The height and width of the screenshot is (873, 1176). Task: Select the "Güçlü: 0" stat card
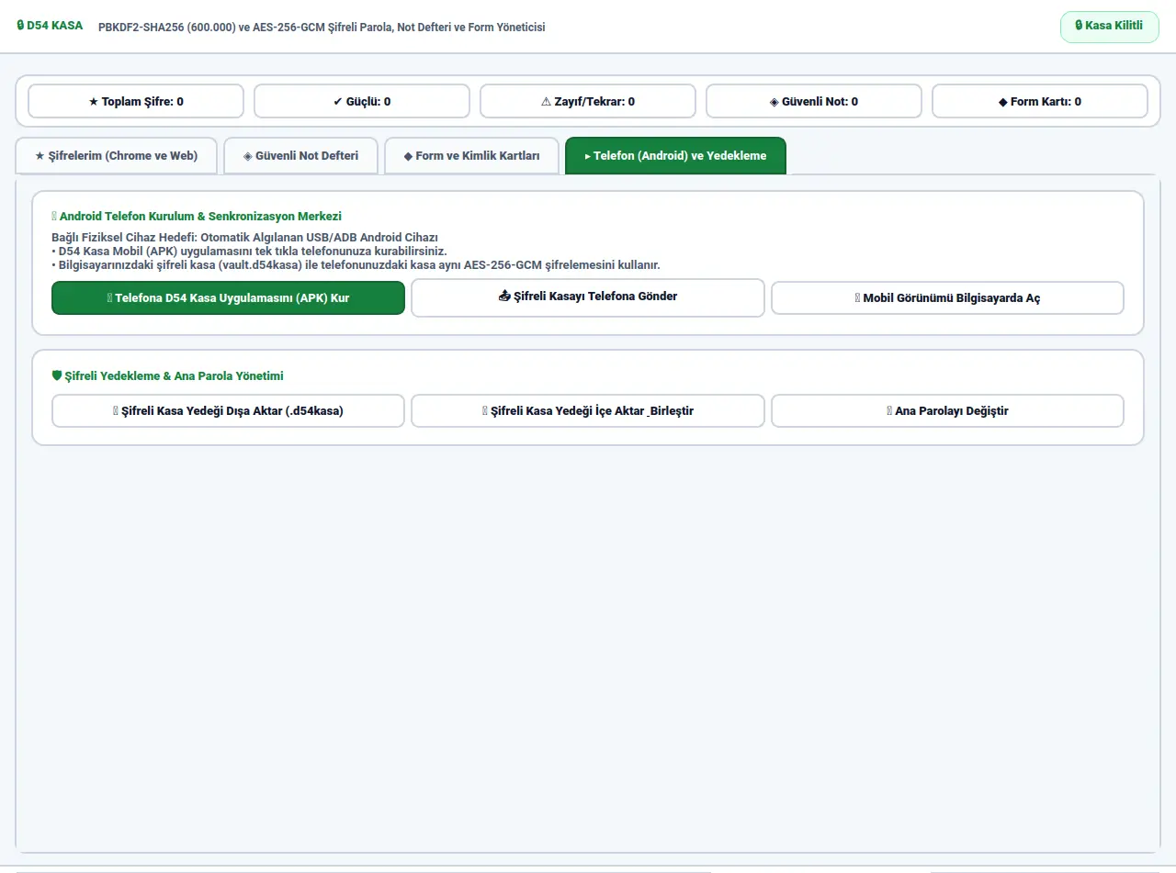[x=362, y=102]
